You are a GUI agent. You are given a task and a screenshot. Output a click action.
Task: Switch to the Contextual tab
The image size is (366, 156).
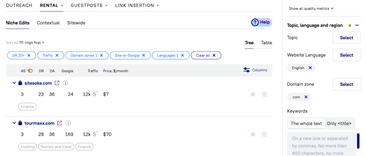click(x=48, y=23)
